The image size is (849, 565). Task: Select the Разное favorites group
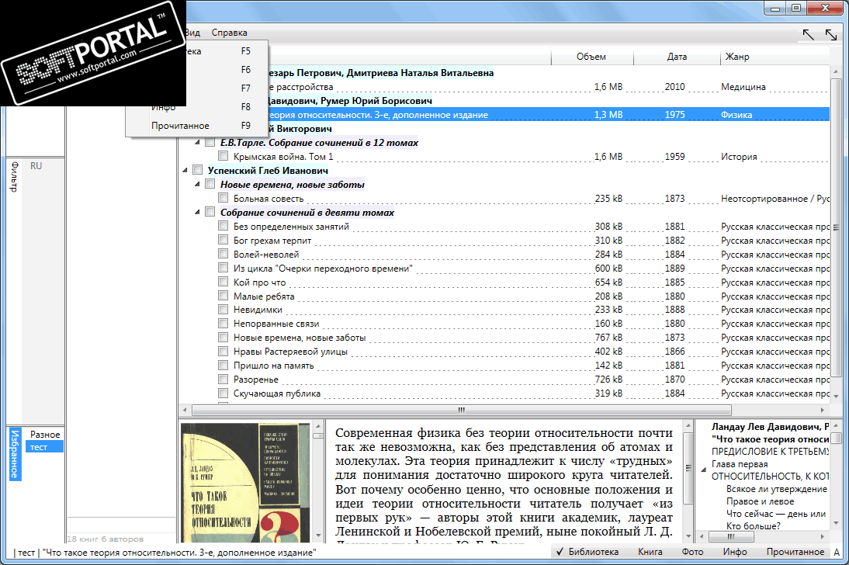[45, 435]
